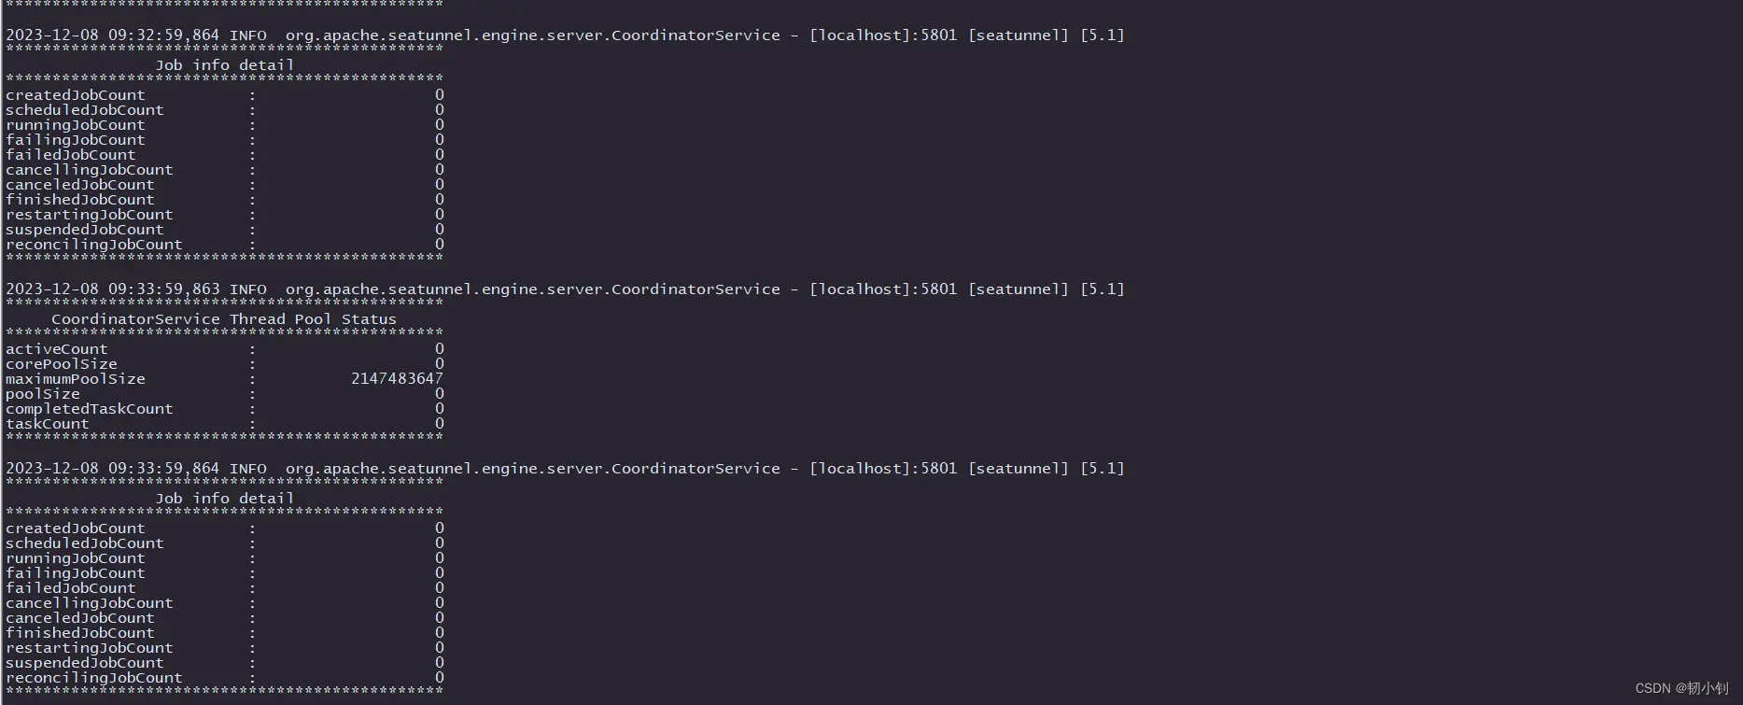
Task: Click the 'CoordinatorService Thread Pool Status' heading
Action: coord(224,319)
